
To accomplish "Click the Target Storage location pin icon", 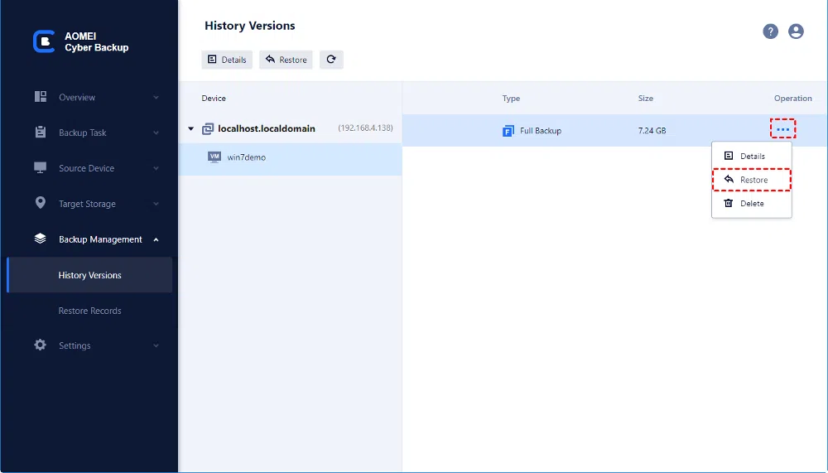I will pos(40,203).
